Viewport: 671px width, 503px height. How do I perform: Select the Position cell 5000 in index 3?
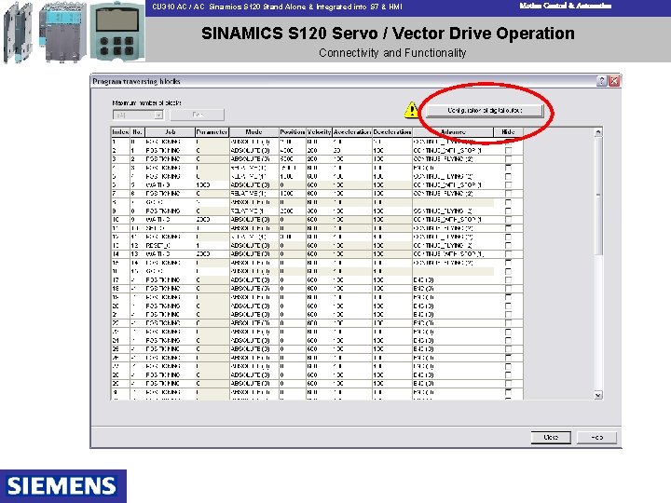(293, 159)
